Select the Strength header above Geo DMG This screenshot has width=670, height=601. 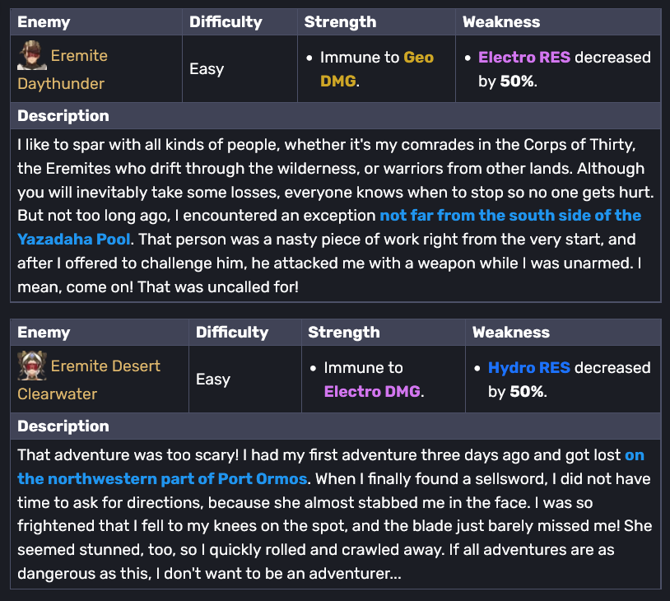[340, 22]
